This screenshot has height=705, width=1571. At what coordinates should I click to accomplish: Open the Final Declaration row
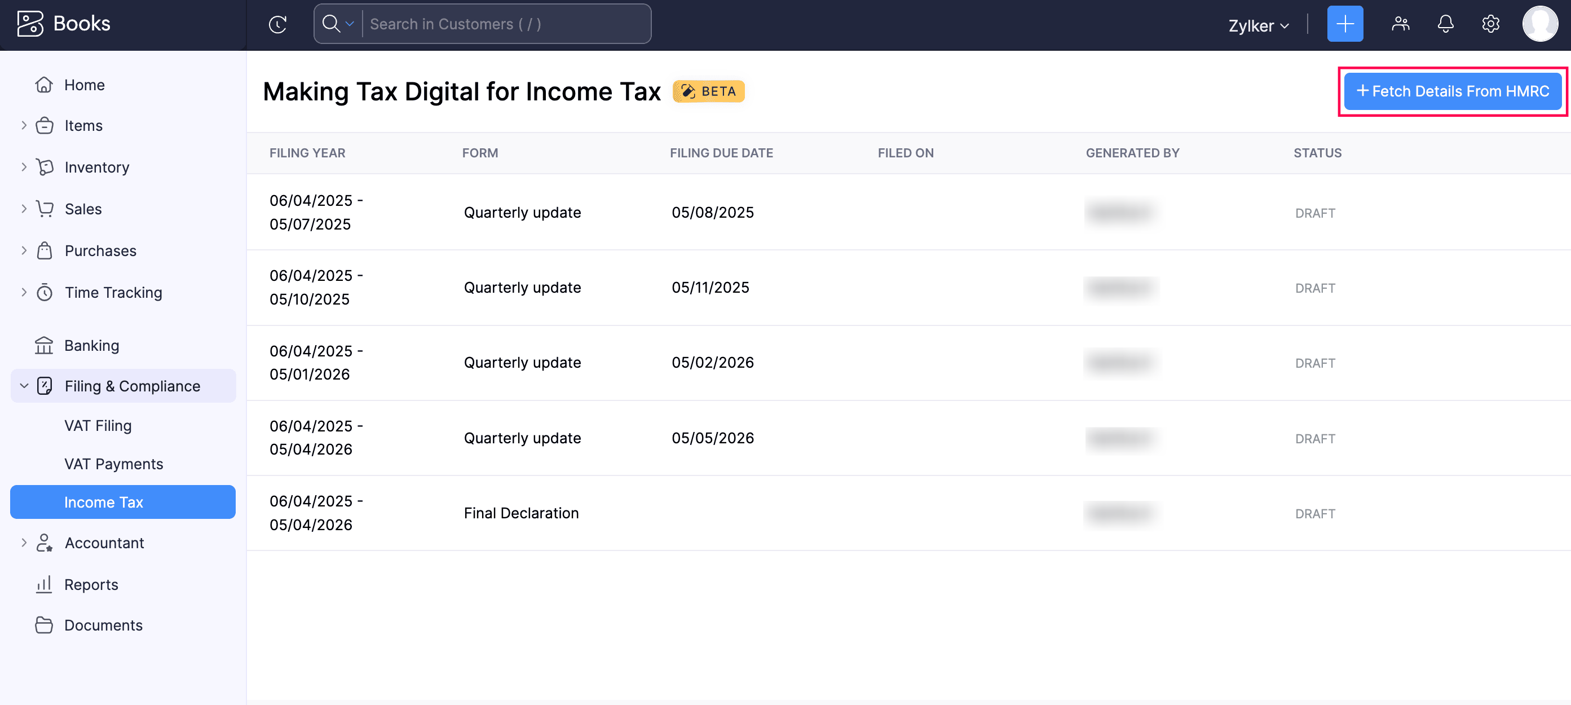pyautogui.click(x=521, y=513)
